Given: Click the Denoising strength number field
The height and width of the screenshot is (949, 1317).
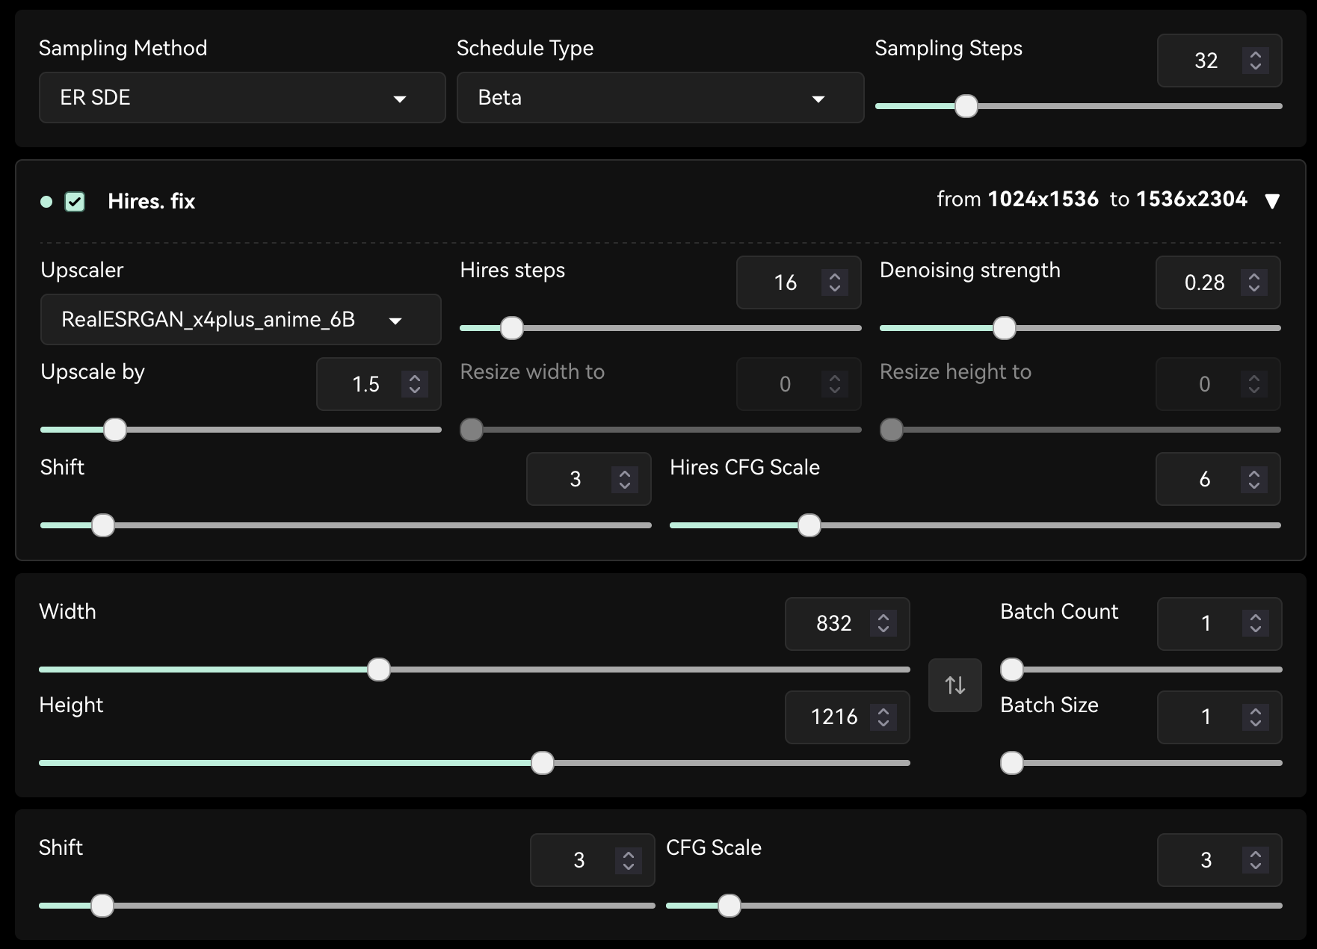Looking at the screenshot, I should click(x=1218, y=282).
